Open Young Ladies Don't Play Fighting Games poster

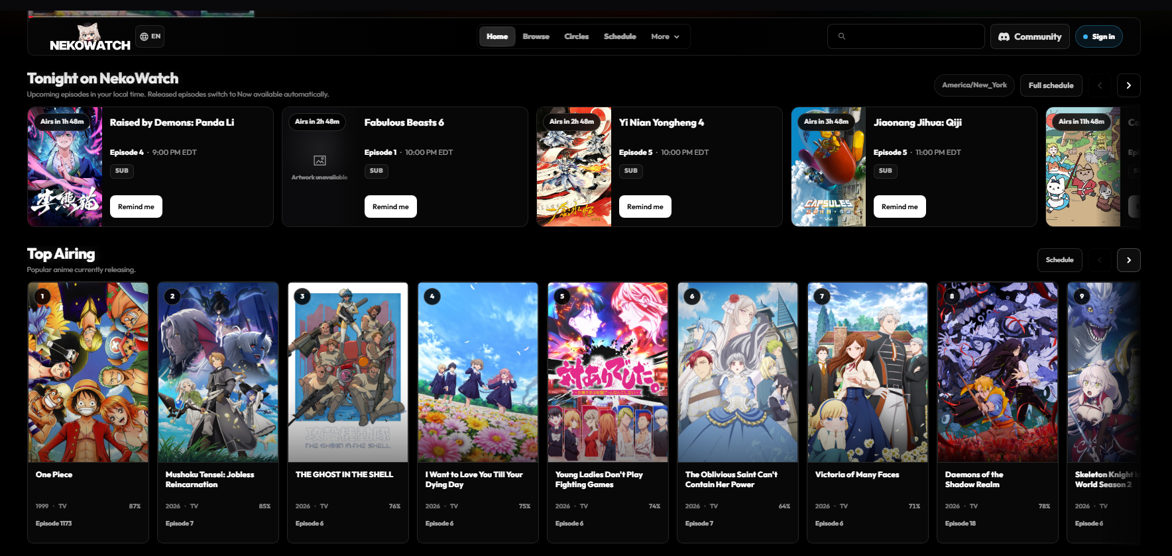608,372
